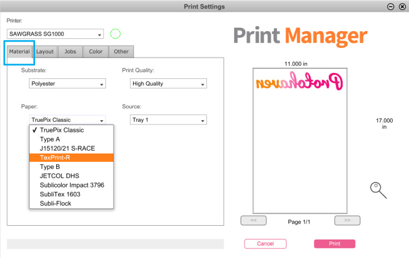The height and width of the screenshot is (258, 409).
Task: Click the Page 1/1 indicator text
Action: tap(299, 222)
